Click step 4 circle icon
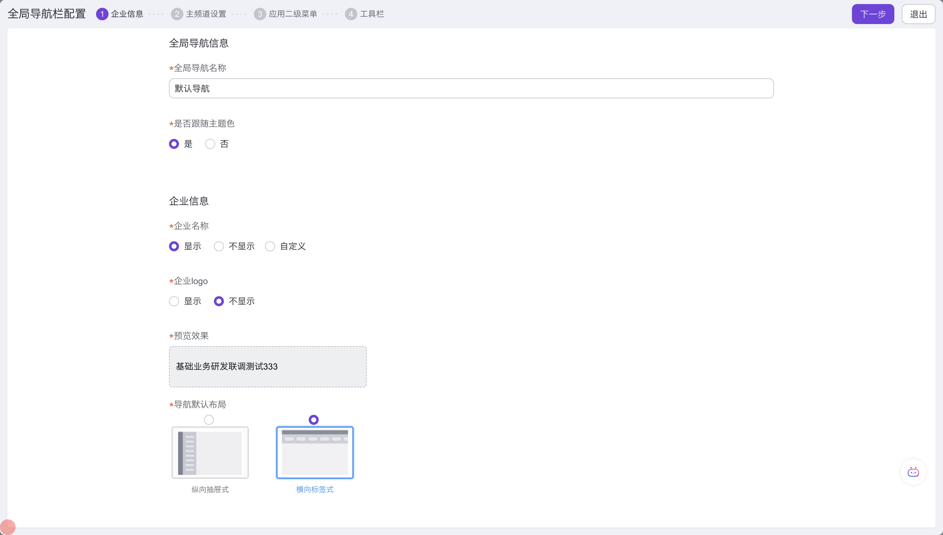This screenshot has width=943, height=535. click(351, 14)
